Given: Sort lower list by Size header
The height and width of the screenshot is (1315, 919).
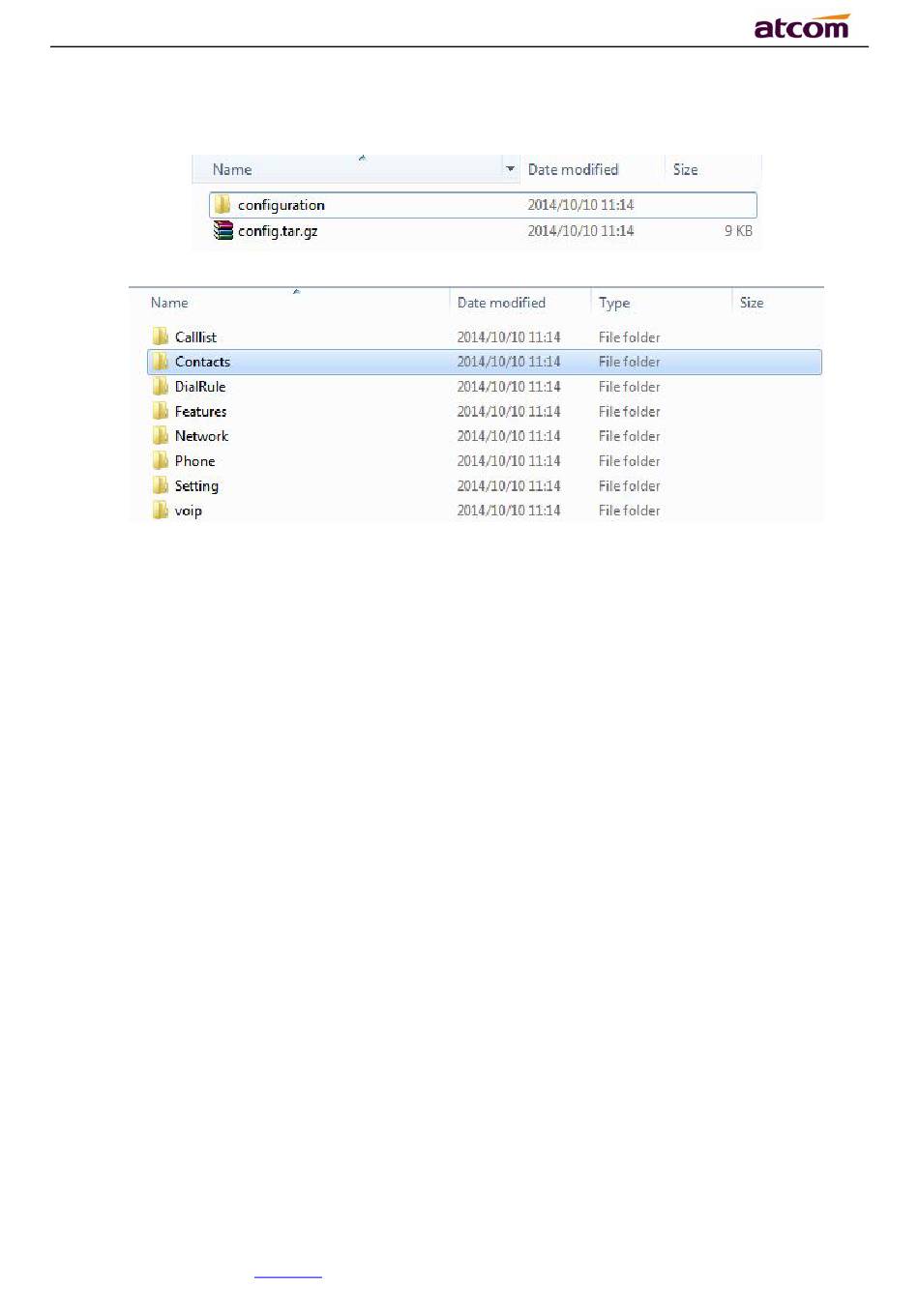Looking at the screenshot, I should tap(752, 303).
